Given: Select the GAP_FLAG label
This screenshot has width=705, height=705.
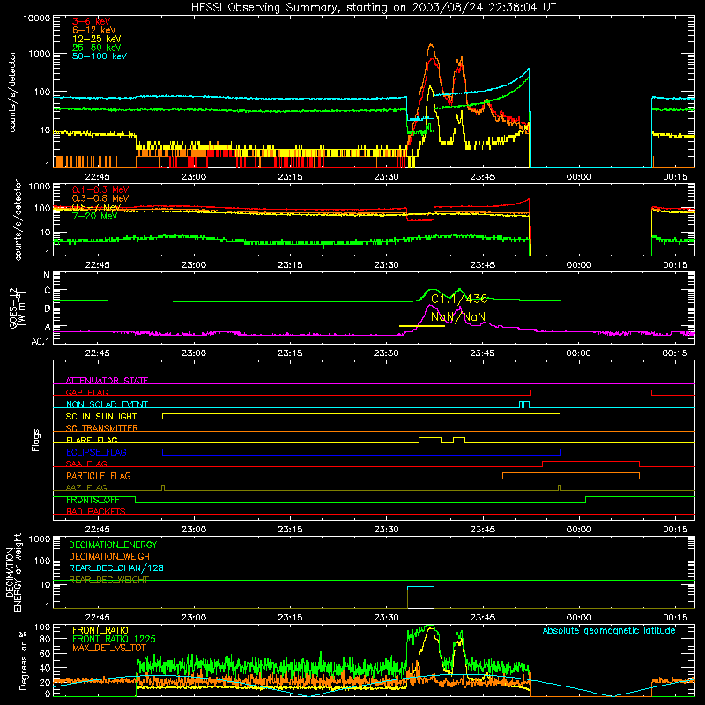Looking at the screenshot, I should tap(86, 392).
